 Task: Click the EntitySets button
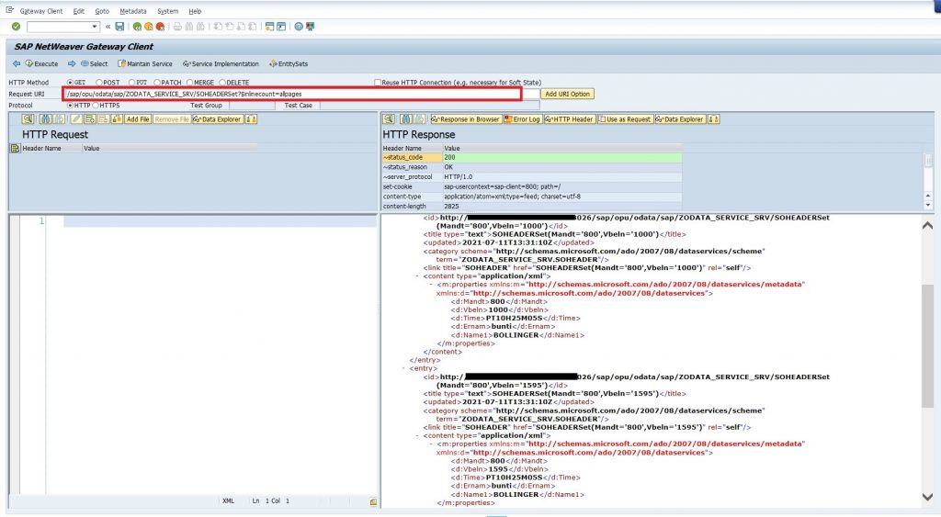pyautogui.click(x=289, y=63)
